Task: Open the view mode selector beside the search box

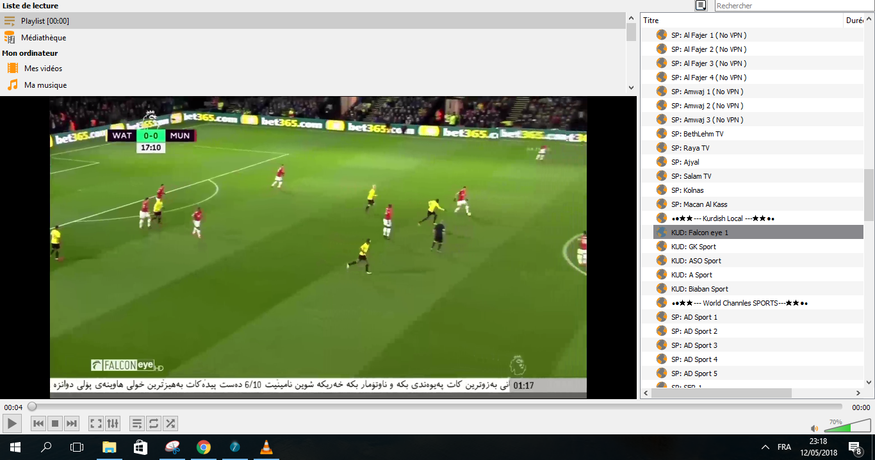Action: [x=701, y=5]
